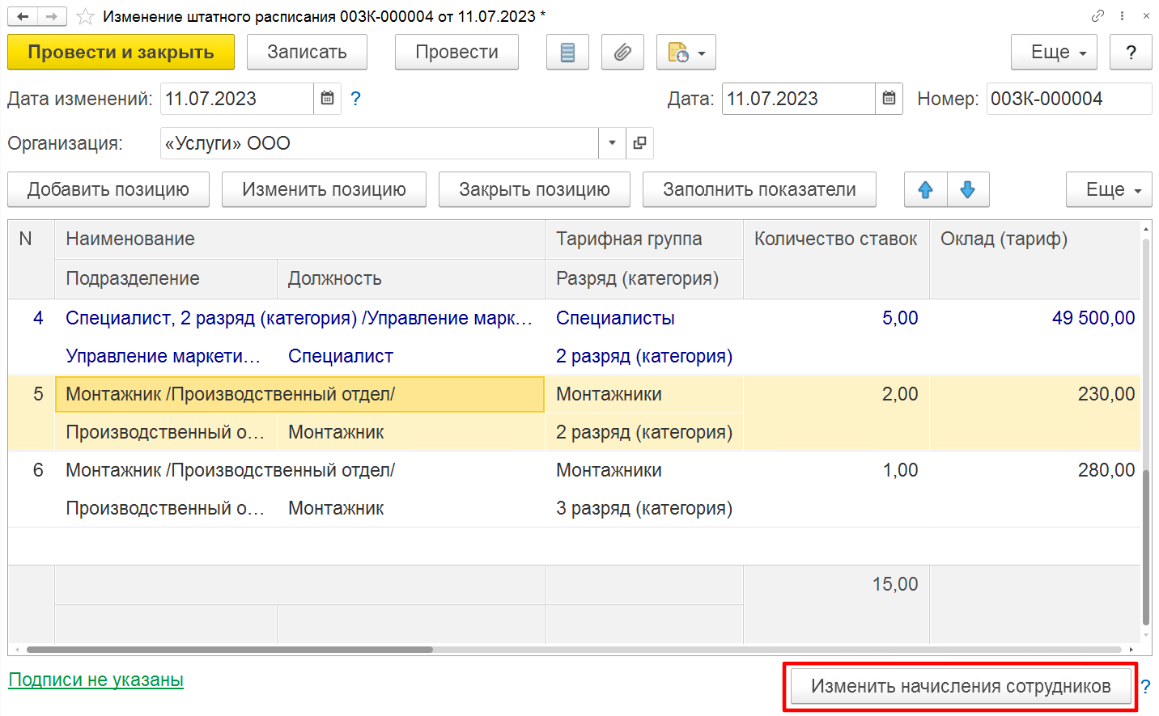
Task: Select the Оклад (тариф) column header
Action: [x=1034, y=259]
